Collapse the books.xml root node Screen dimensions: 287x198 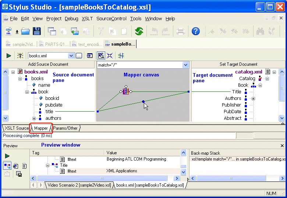click(x=13, y=72)
